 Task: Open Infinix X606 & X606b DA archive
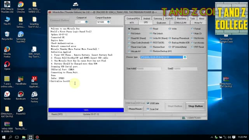(x=7, y=127)
